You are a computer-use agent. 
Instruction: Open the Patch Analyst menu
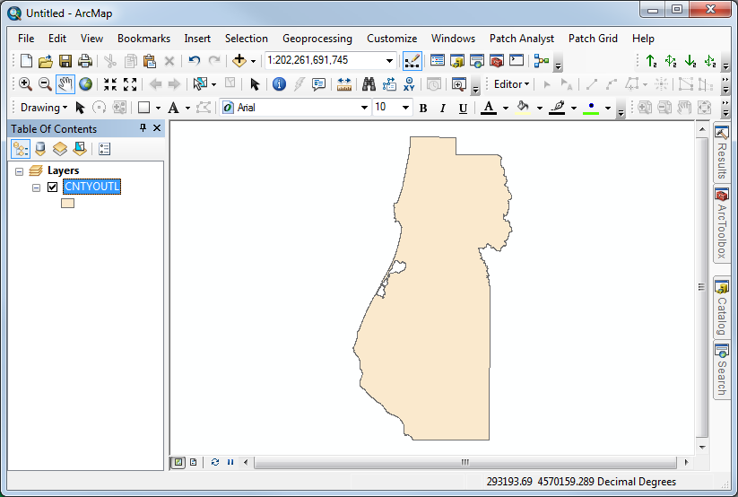(521, 39)
